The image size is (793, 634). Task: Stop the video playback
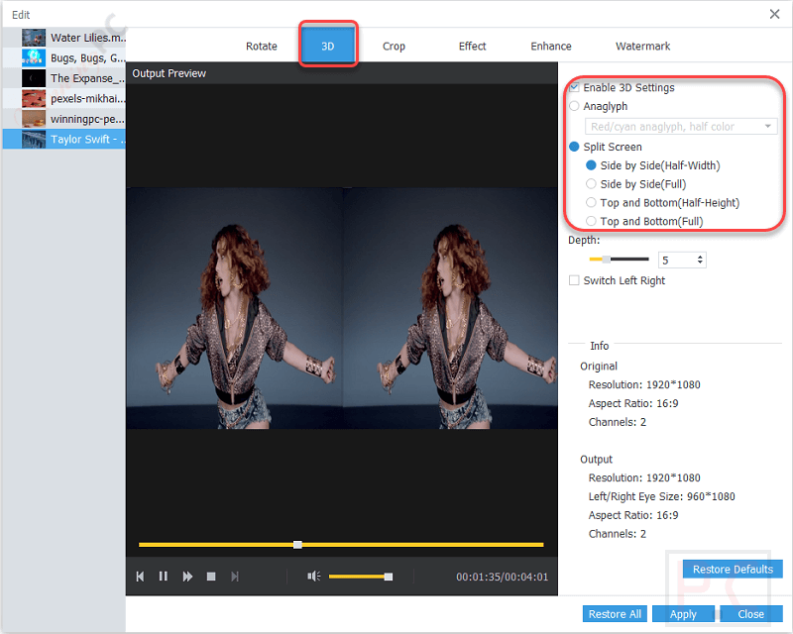[211, 577]
